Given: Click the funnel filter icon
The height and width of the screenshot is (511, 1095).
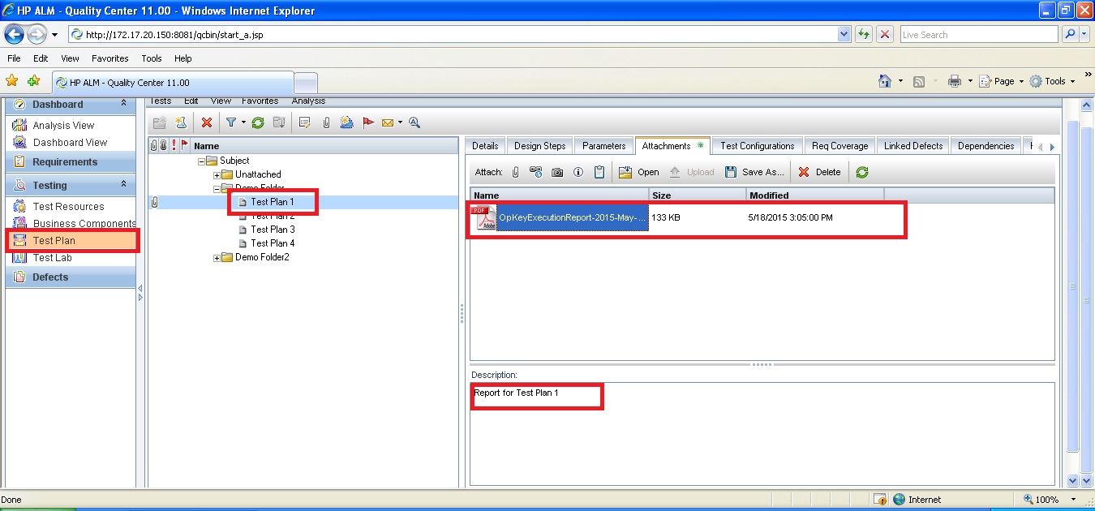Looking at the screenshot, I should coord(230,122).
